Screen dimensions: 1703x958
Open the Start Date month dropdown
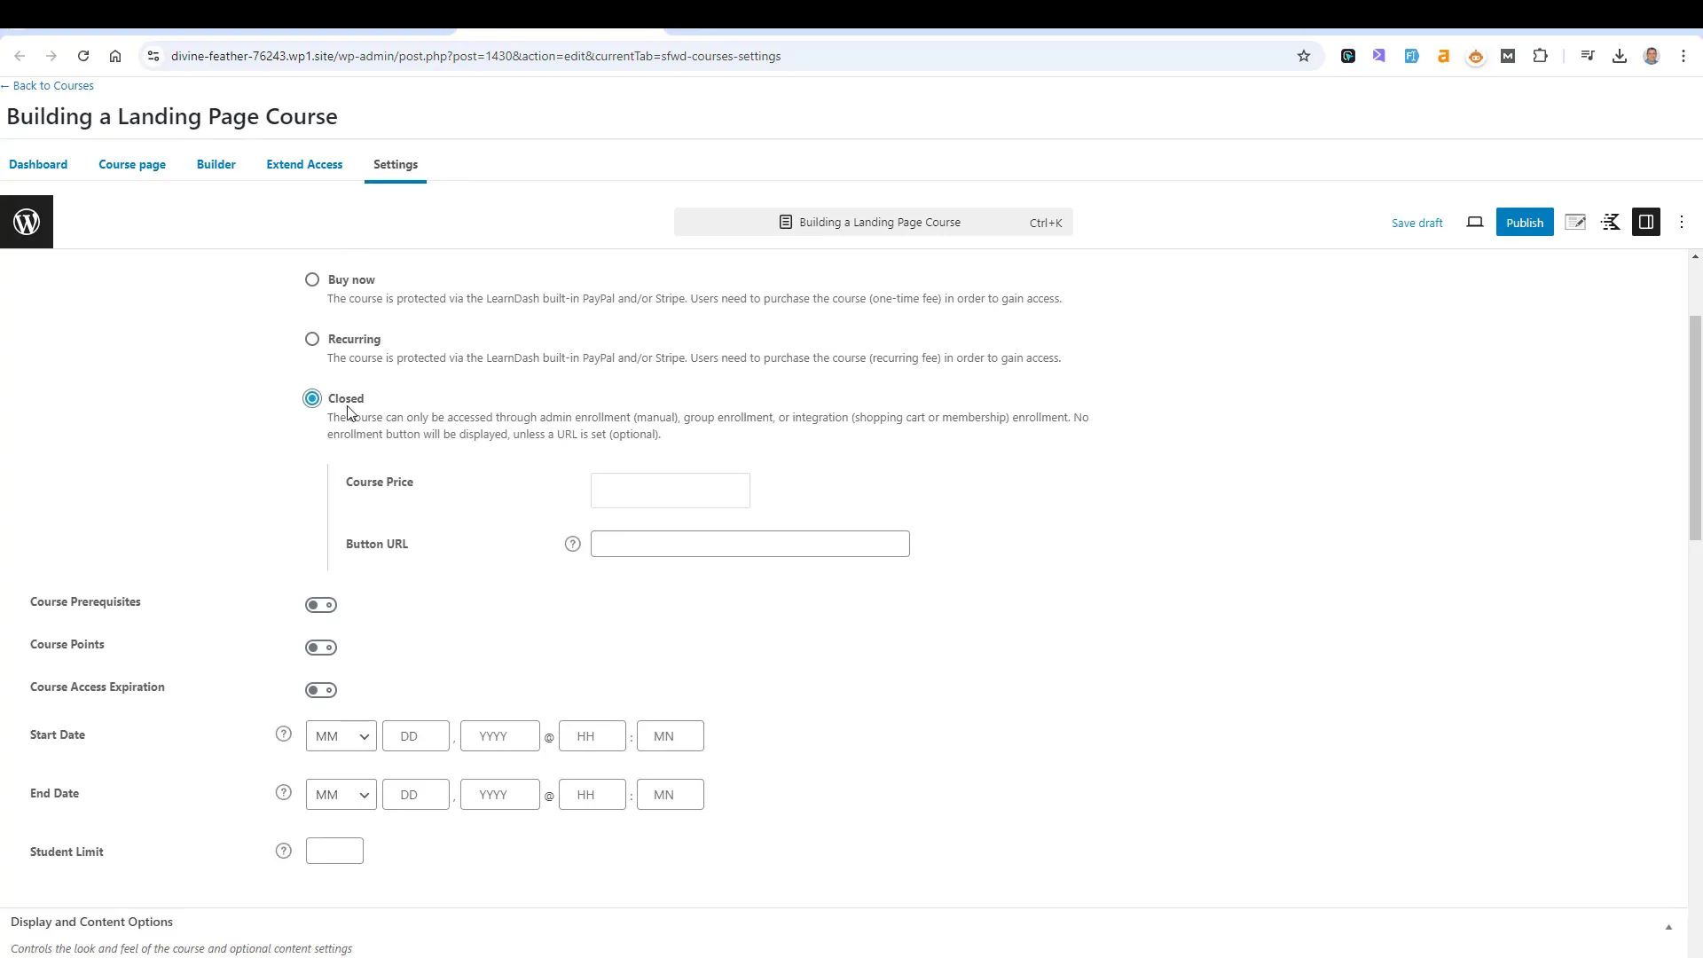pyautogui.click(x=338, y=735)
